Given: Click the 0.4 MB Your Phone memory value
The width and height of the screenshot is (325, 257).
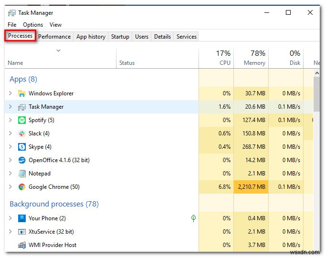Looking at the screenshot, I should (257, 218).
